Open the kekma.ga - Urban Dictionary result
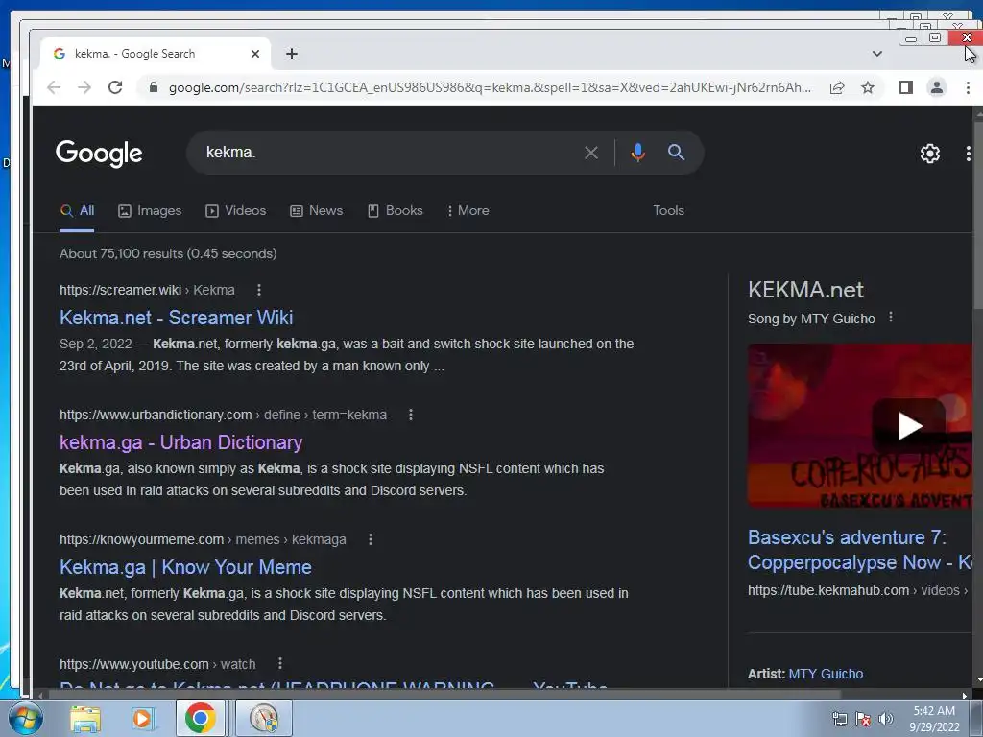Screen dimensions: 983x737 tap(180, 442)
